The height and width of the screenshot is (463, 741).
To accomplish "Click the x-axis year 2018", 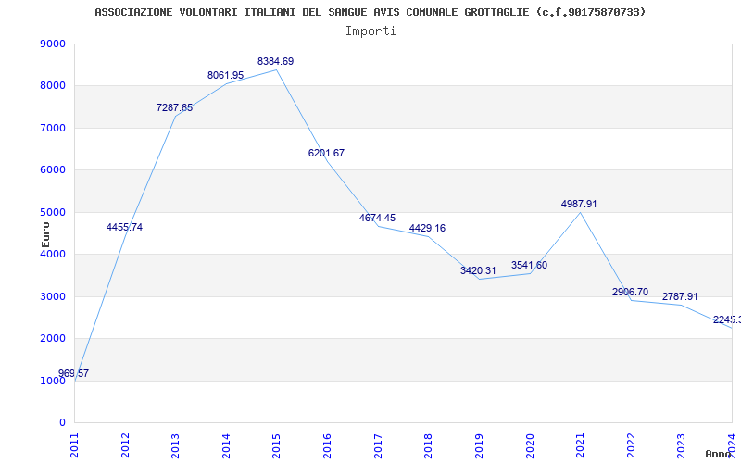I will click(x=428, y=445).
